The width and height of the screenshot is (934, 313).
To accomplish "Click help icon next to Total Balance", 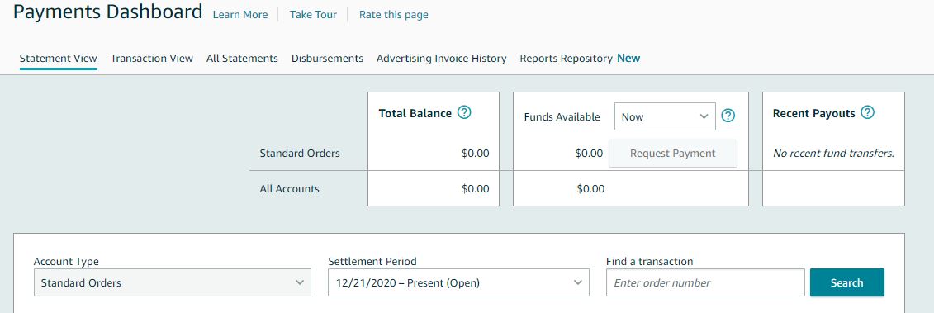I will click(x=464, y=112).
